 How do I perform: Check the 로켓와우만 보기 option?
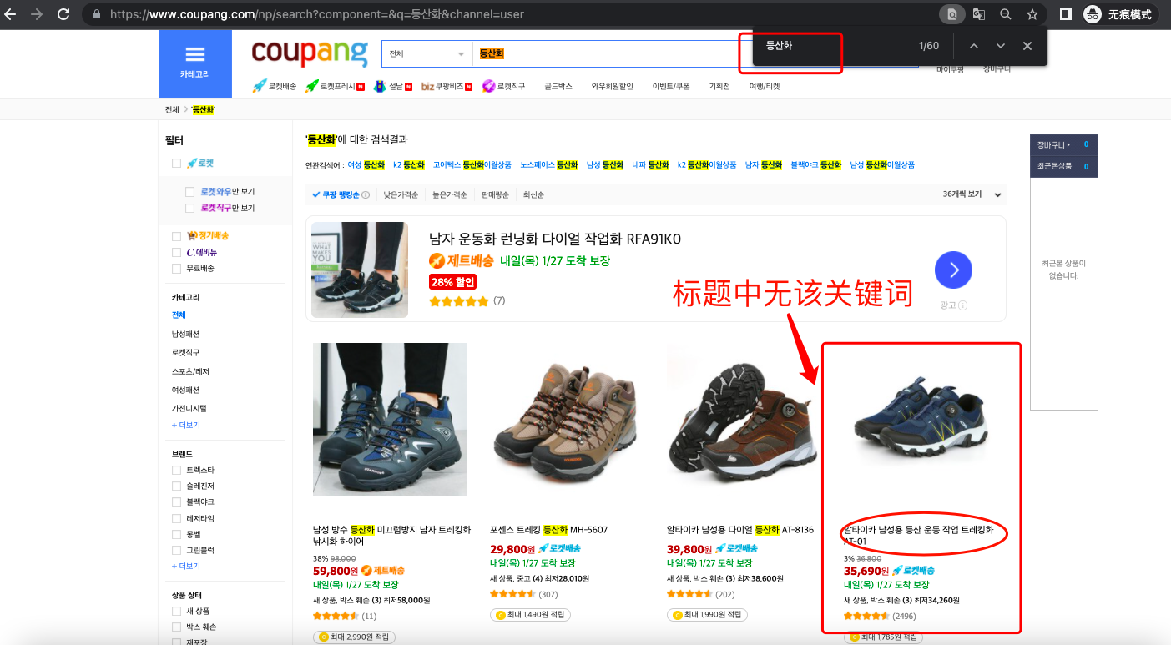pos(190,192)
